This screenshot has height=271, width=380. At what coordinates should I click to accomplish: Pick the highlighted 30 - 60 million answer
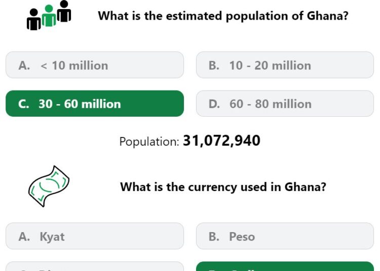[95, 104]
